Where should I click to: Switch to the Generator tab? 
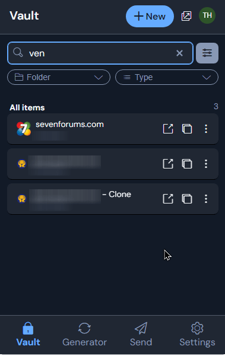(84, 335)
